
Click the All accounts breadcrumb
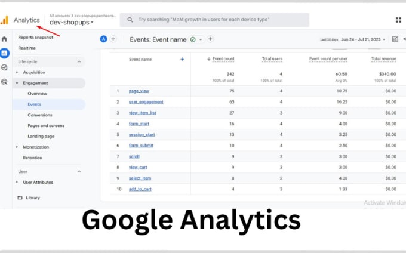click(60, 16)
